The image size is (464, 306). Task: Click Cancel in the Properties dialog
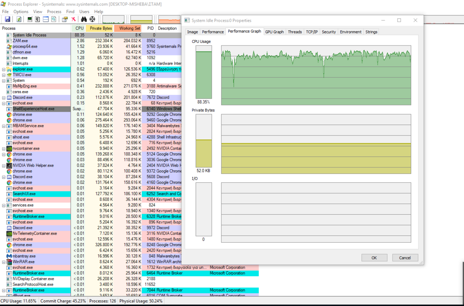pos(405,258)
